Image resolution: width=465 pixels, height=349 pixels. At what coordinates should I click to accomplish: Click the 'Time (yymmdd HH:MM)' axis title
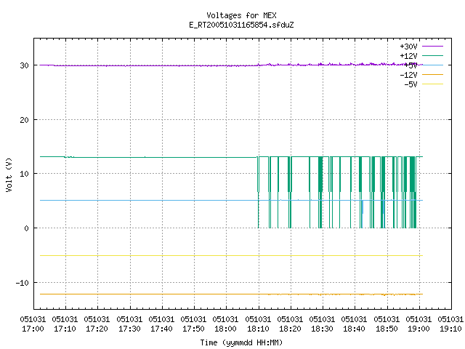[241, 342]
